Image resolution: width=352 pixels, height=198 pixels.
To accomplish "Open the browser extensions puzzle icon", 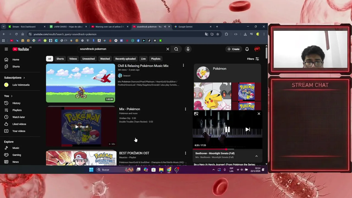I will pos(226,34).
